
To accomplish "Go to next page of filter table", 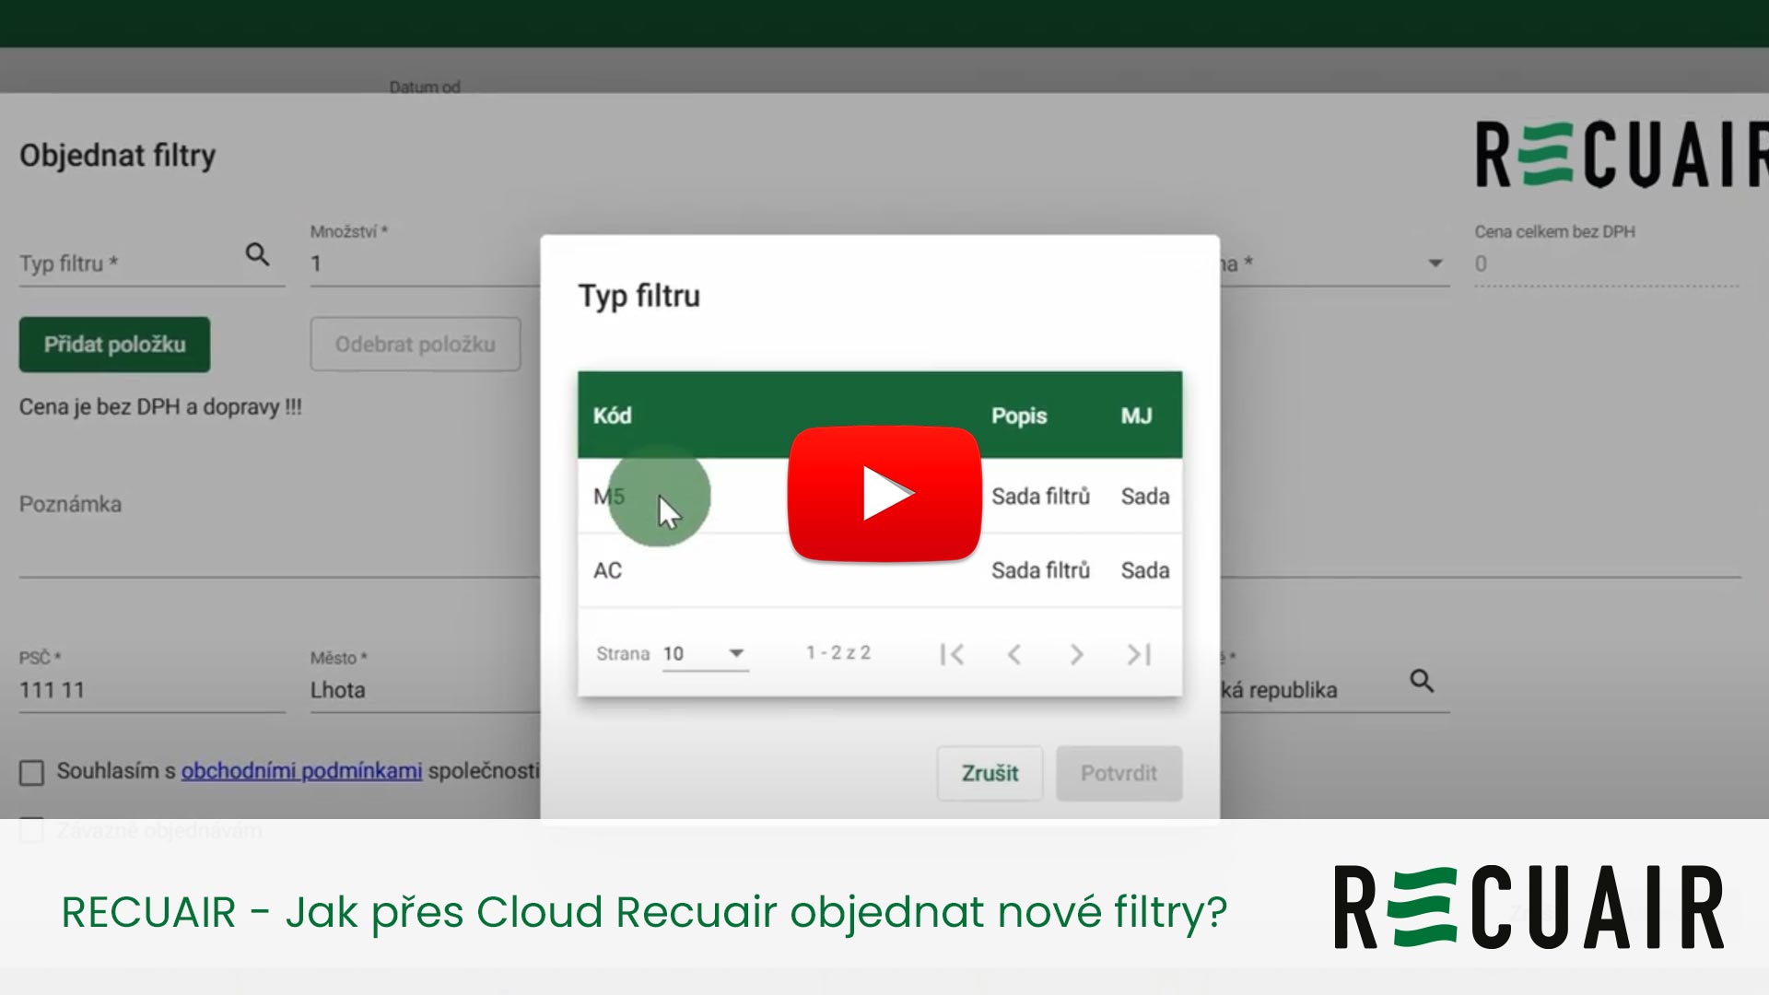I will pos(1076,654).
